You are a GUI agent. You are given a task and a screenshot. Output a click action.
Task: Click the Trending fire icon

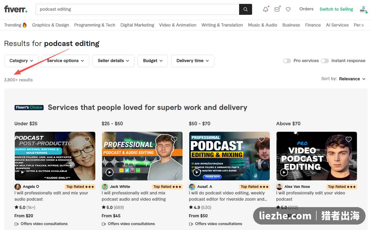(x=25, y=25)
